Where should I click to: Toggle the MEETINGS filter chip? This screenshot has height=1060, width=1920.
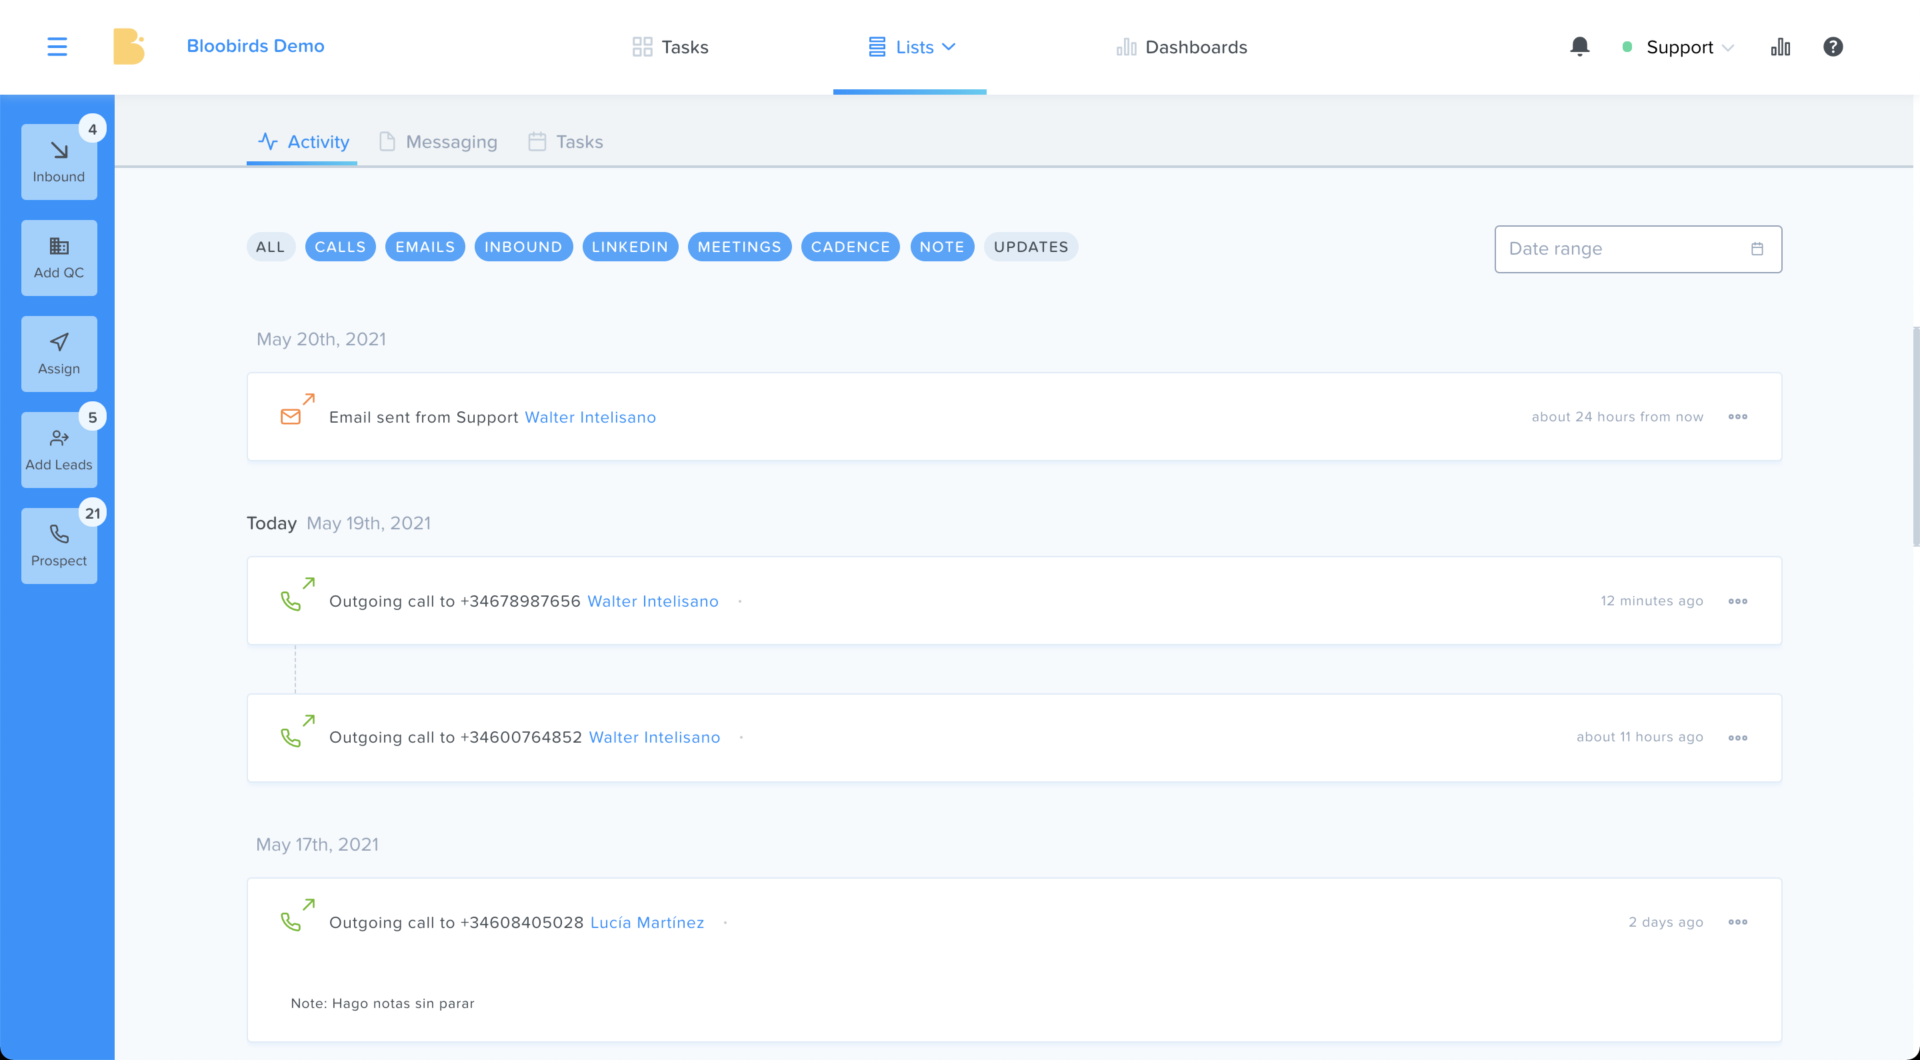pos(739,247)
